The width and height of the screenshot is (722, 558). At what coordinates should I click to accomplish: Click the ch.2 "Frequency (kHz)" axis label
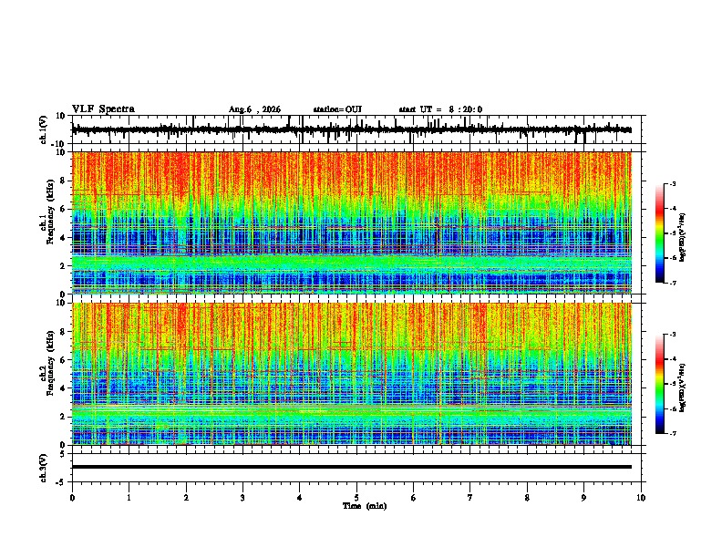(50, 363)
